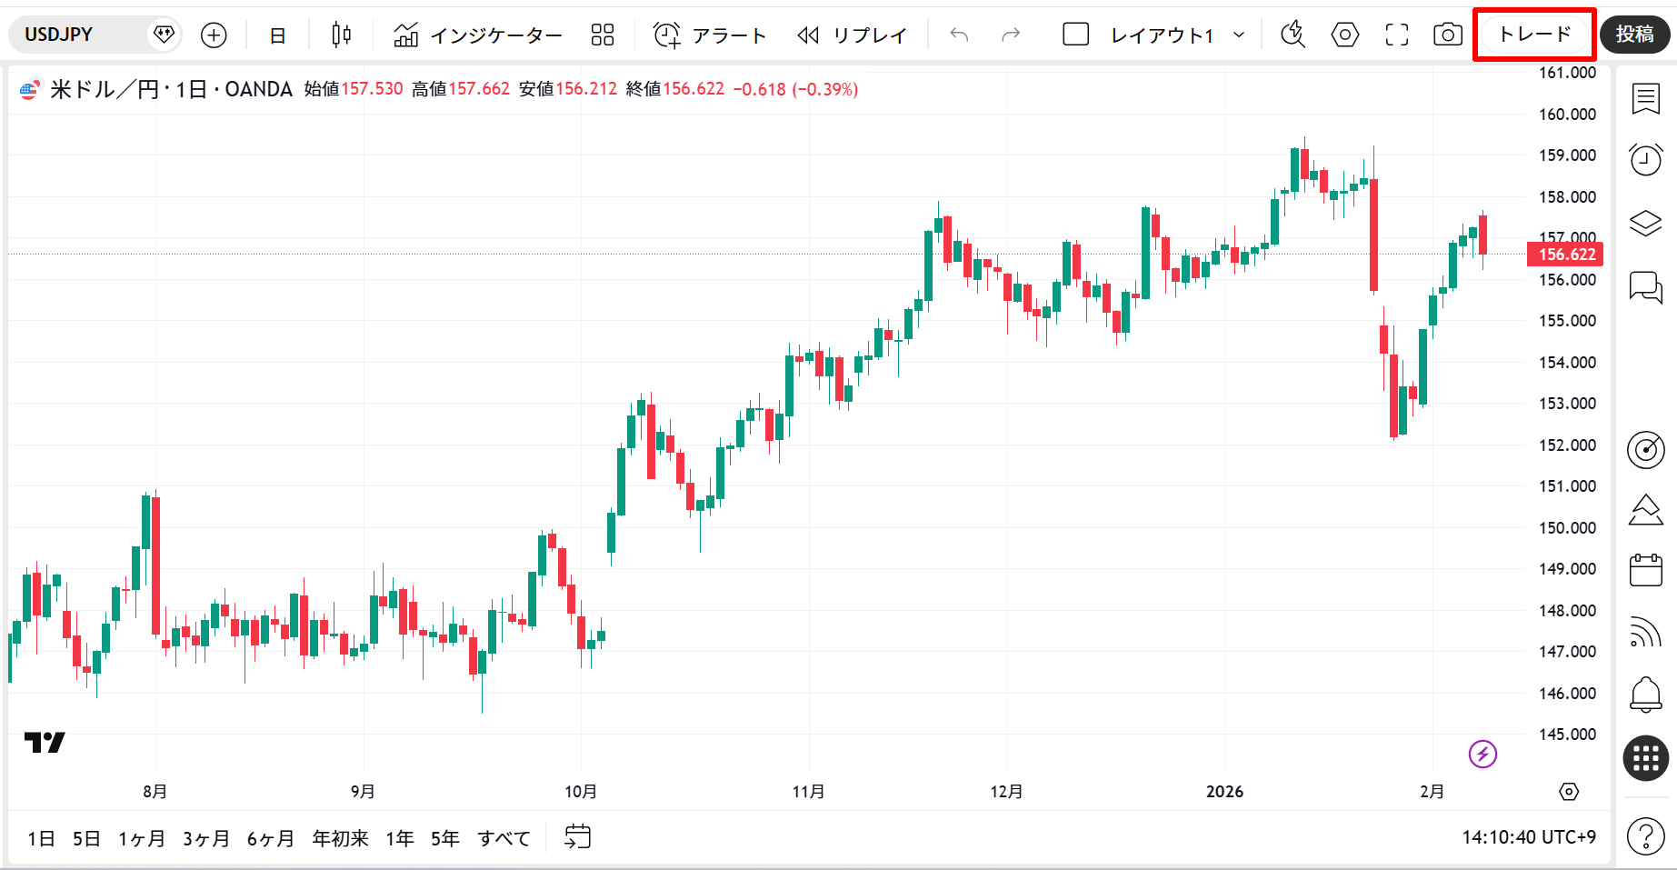The width and height of the screenshot is (1677, 870).
Task: Start bar replay with リプレイ
Action: (x=853, y=35)
